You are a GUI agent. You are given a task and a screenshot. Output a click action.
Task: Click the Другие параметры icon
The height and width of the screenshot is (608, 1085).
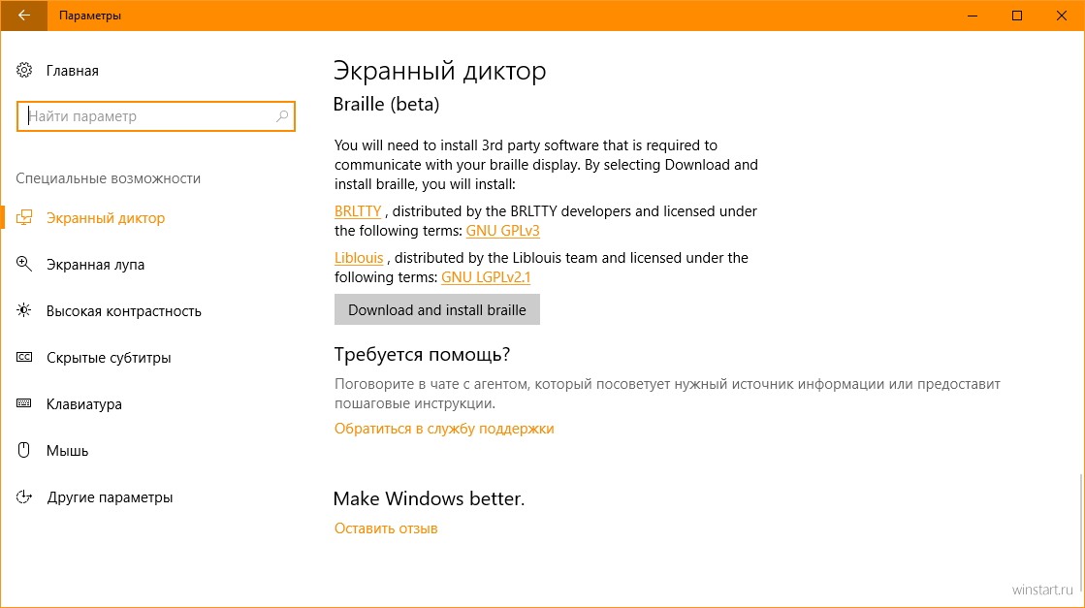tap(24, 496)
